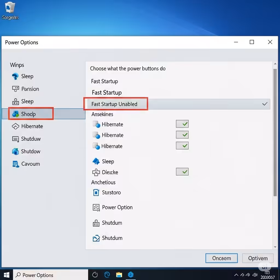Open Hibernate in the left sidebar
280x280 pixels.
(x=27, y=126)
